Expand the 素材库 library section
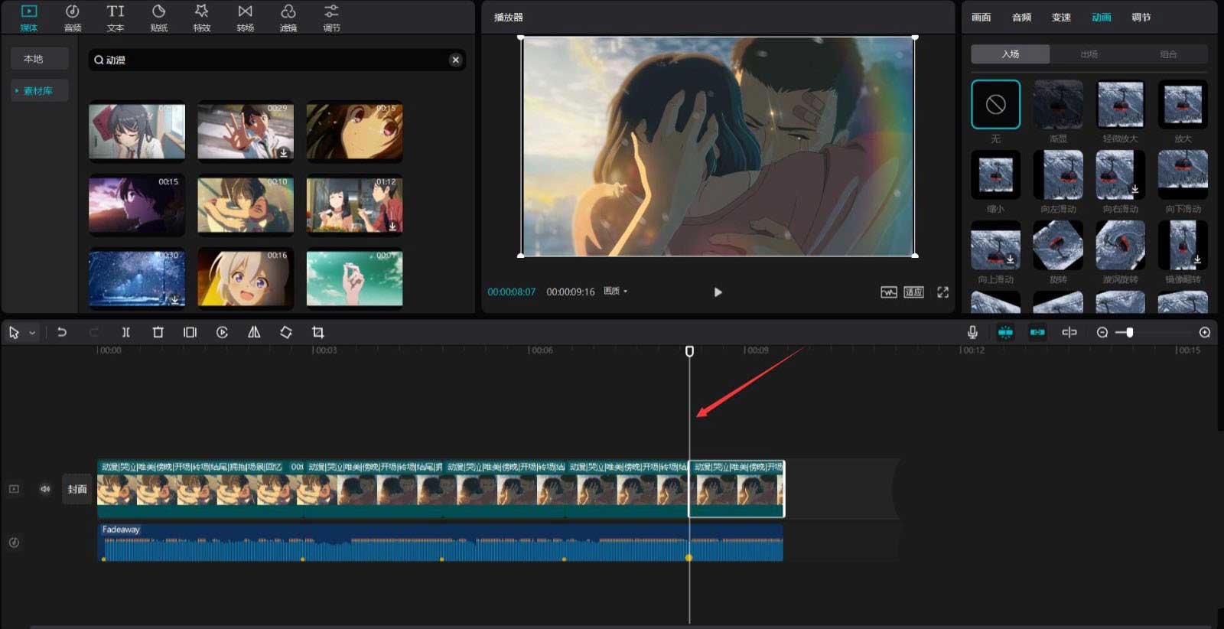This screenshot has height=629, width=1224. tap(40, 90)
